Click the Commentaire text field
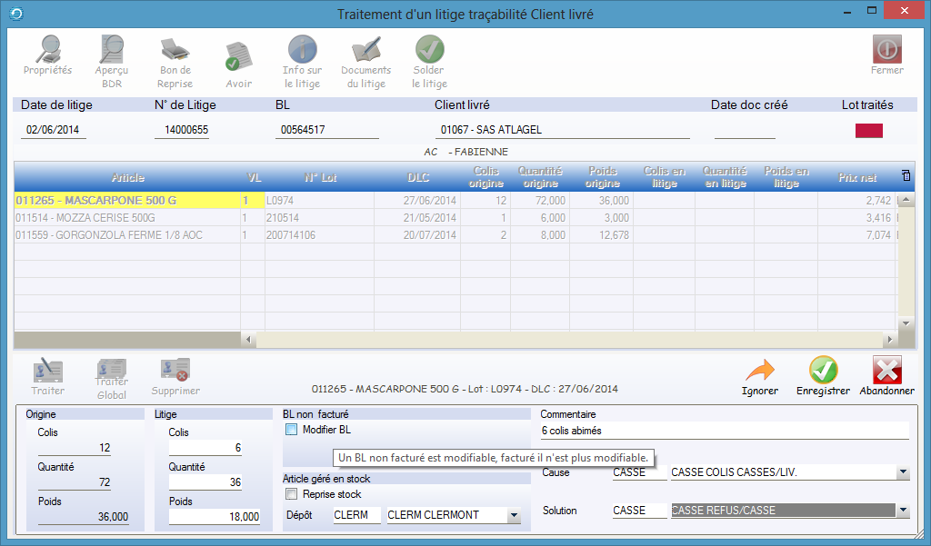931x546 pixels. [723, 431]
